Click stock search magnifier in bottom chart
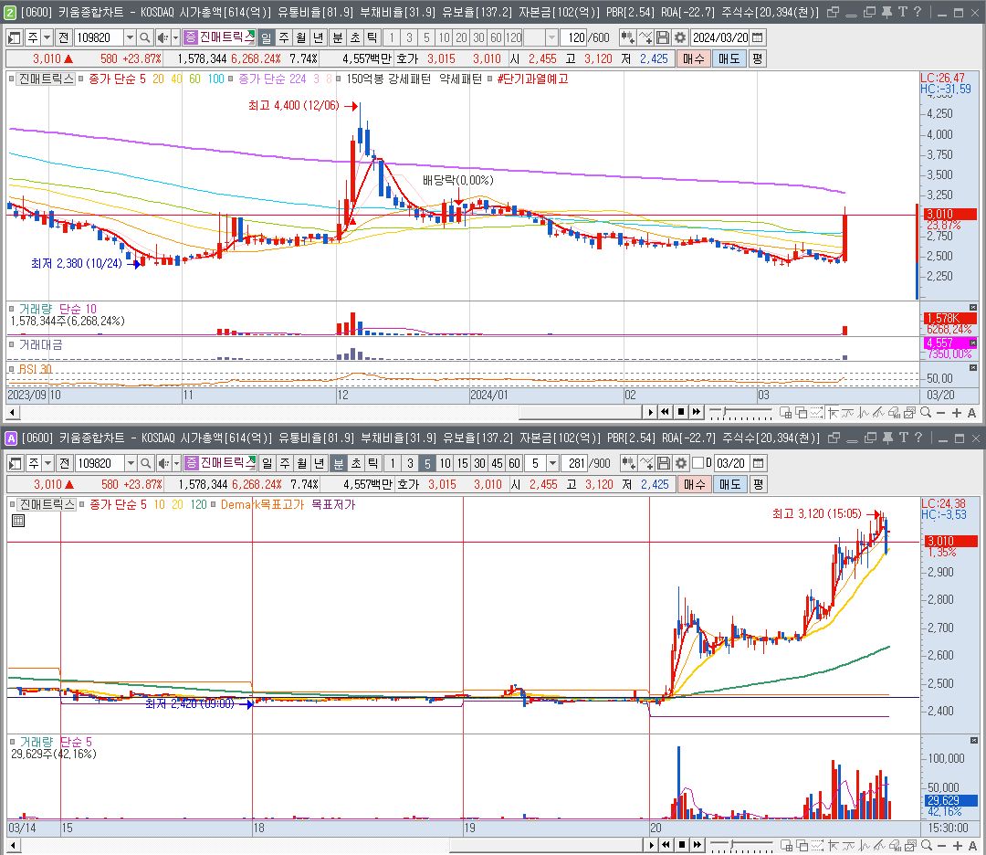 (145, 463)
